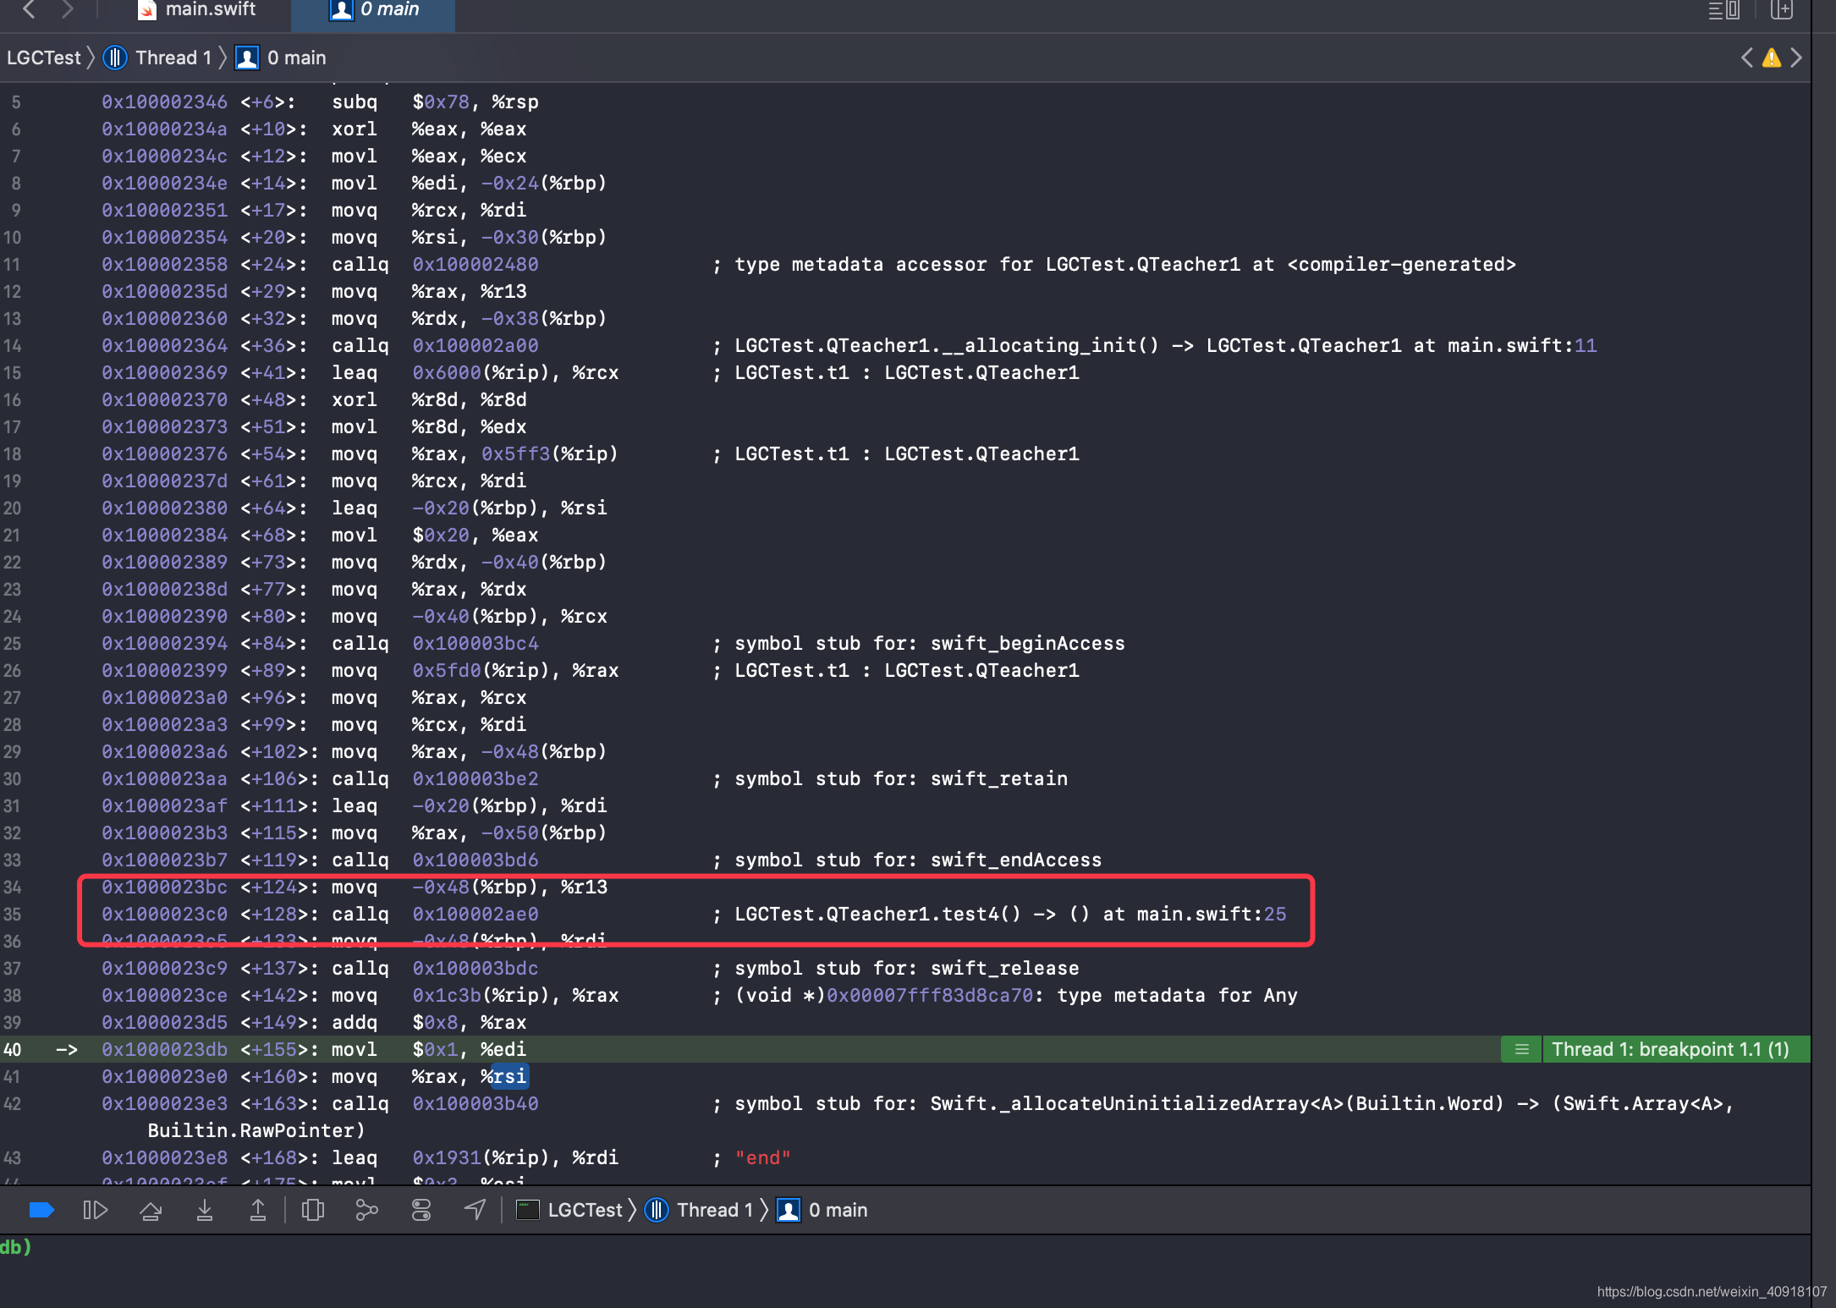
Task: Jump to next issue arrow
Action: tap(1795, 58)
